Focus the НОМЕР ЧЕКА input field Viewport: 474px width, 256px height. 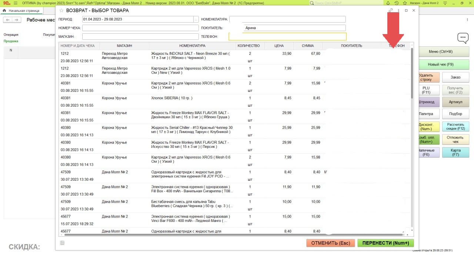tap(140, 28)
